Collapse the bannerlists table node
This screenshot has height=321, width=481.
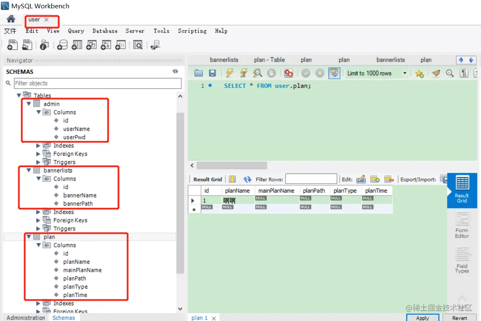click(29, 170)
